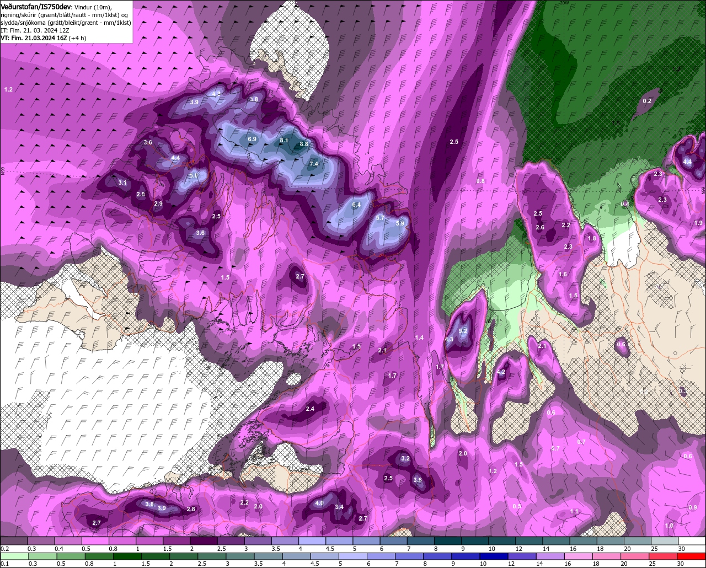Click the '0.1' label in the bottom legend row
706x568 pixels.
[x=5, y=564]
